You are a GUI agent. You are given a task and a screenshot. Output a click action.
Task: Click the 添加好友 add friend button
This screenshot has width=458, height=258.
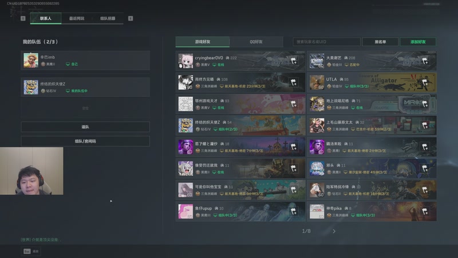418,42
